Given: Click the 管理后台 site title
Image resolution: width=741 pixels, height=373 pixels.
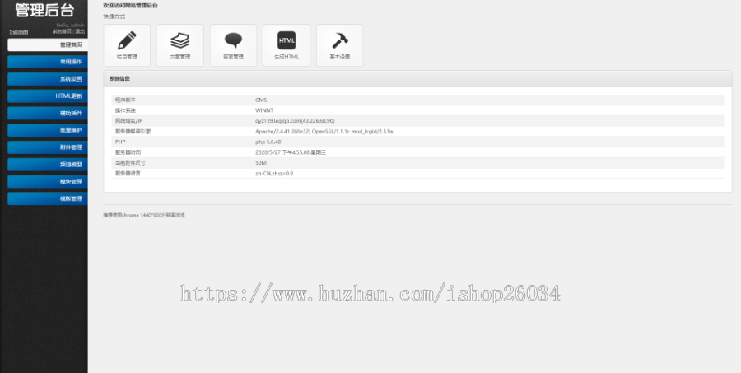Looking at the screenshot, I should point(44,10).
